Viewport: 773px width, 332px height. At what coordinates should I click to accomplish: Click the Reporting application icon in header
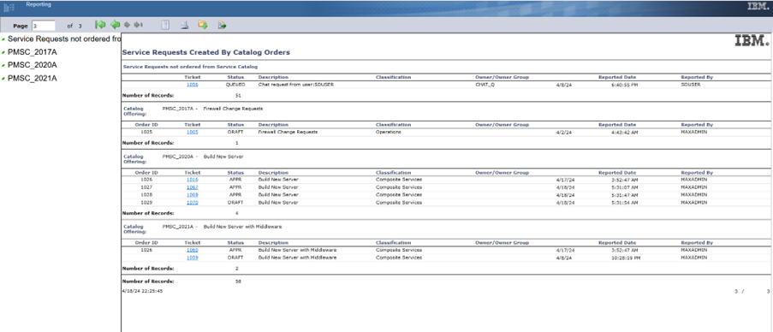pos(9,8)
